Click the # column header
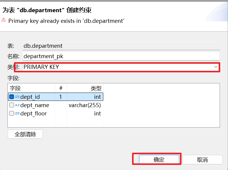Image resolution: width=228 pixels, height=170 pixels. (61, 88)
